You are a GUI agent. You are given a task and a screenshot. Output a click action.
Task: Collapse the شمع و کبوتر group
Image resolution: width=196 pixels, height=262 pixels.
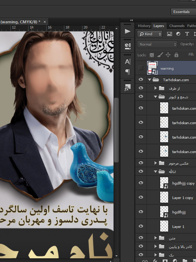[155, 97]
